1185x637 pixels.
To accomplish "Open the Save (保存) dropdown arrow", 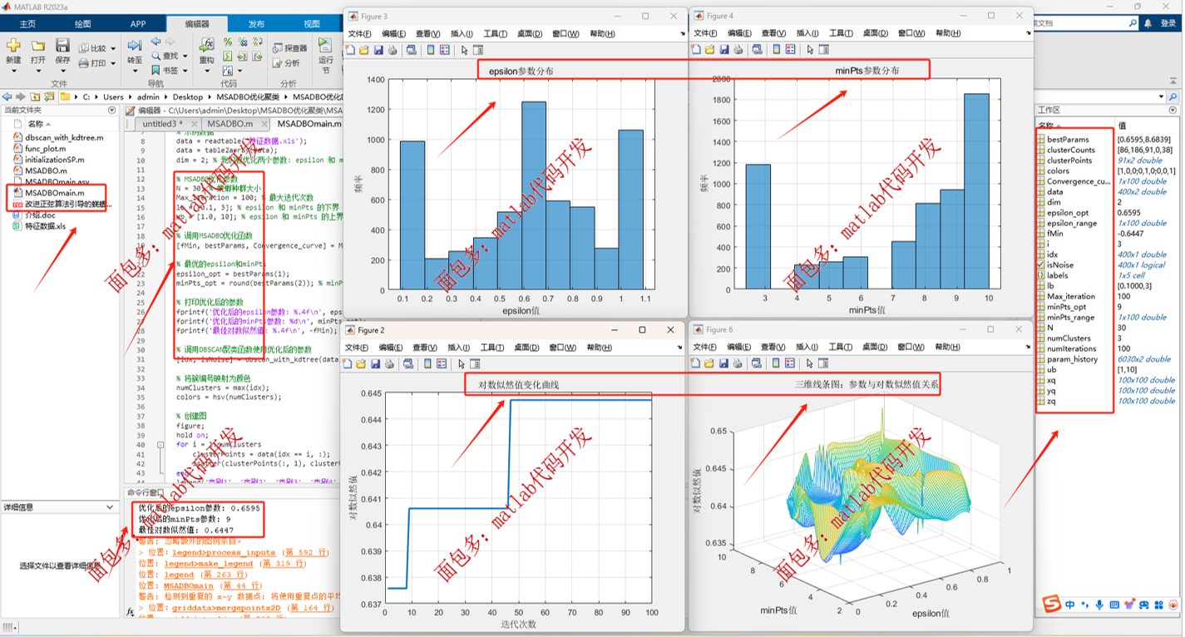I will [x=62, y=71].
